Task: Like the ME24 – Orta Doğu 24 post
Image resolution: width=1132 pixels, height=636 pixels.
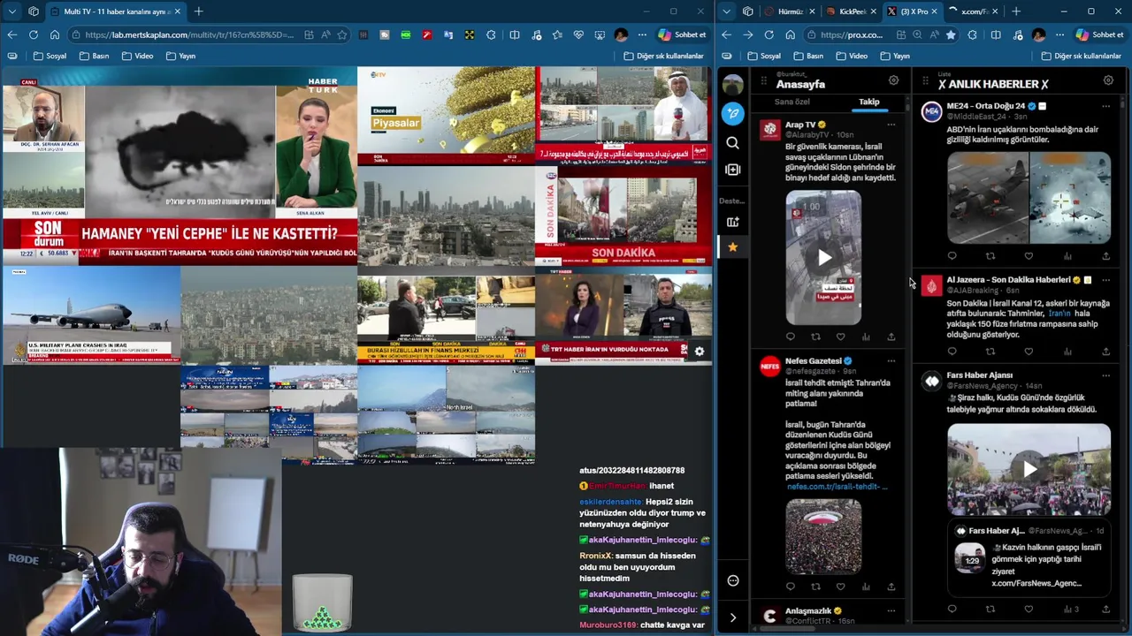Action: click(1029, 256)
